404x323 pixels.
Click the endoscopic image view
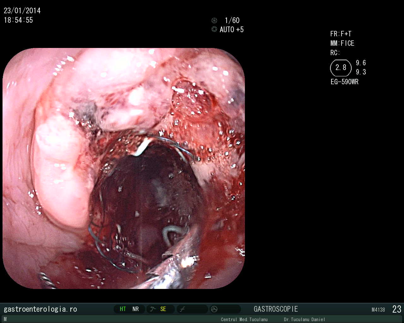[124, 168]
